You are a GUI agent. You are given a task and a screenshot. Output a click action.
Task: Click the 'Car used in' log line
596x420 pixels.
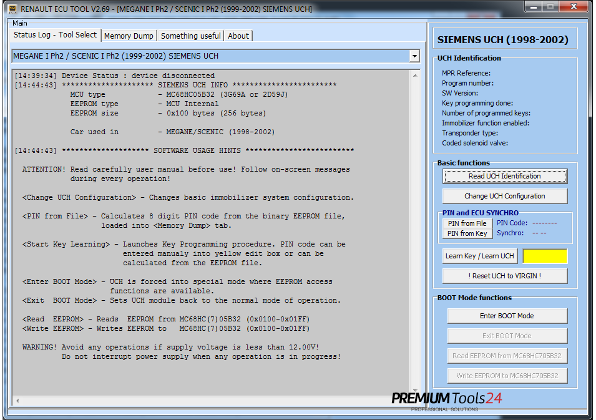click(172, 132)
